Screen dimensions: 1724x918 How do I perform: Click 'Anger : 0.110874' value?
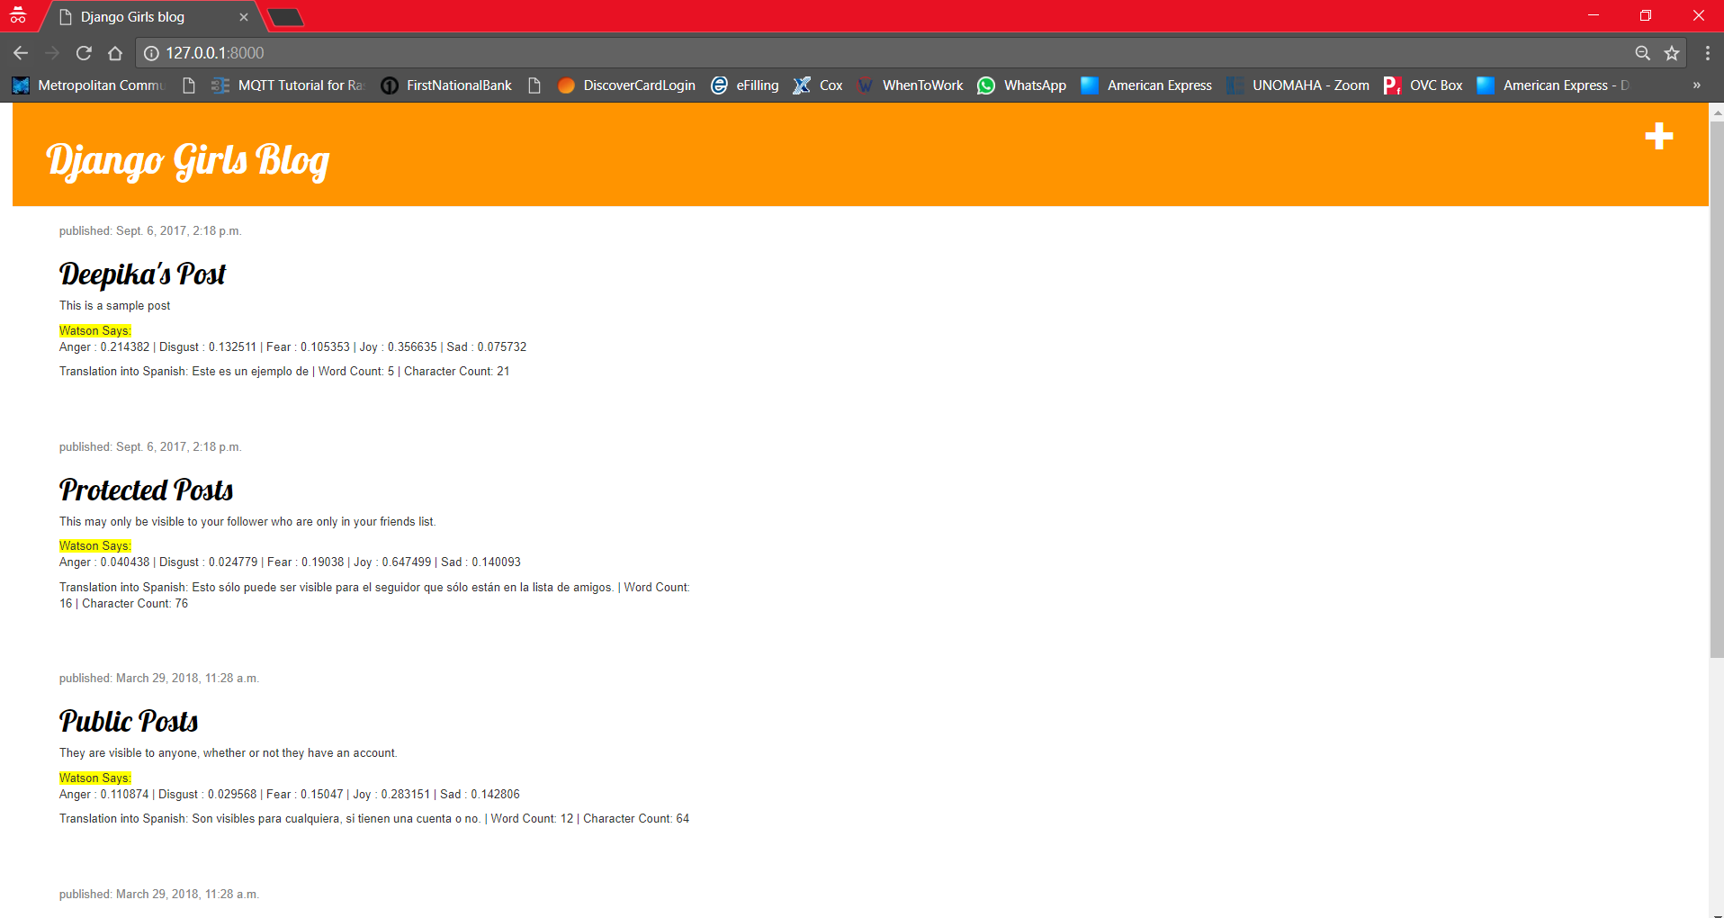[103, 795]
